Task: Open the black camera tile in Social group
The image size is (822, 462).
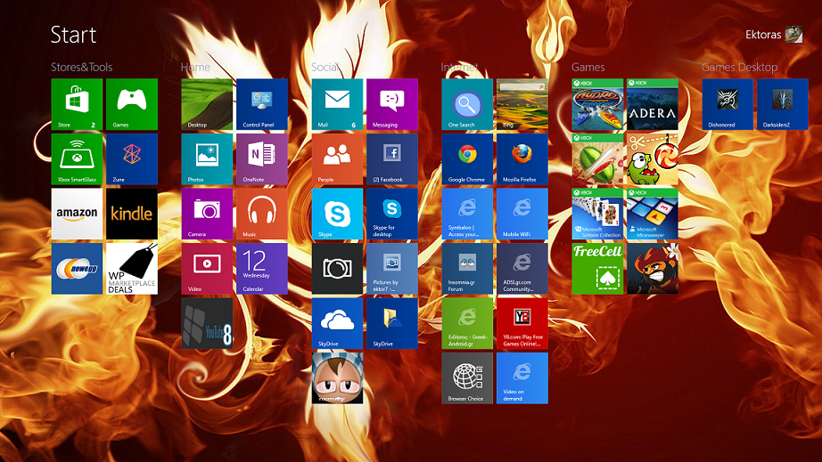Action: [337, 269]
